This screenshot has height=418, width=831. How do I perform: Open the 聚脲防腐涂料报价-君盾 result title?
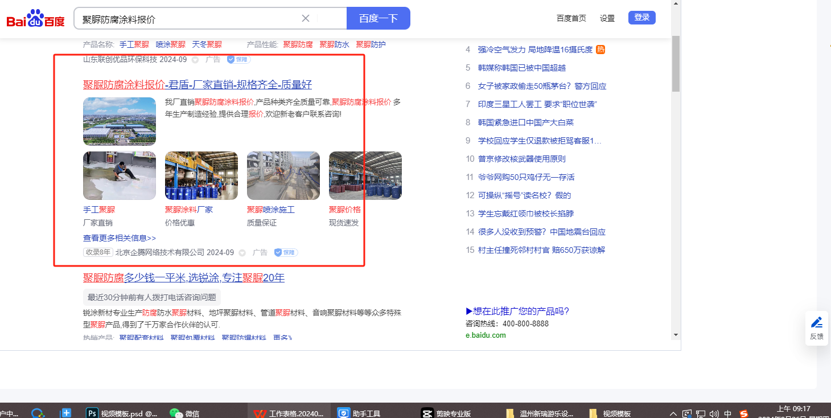click(x=198, y=85)
